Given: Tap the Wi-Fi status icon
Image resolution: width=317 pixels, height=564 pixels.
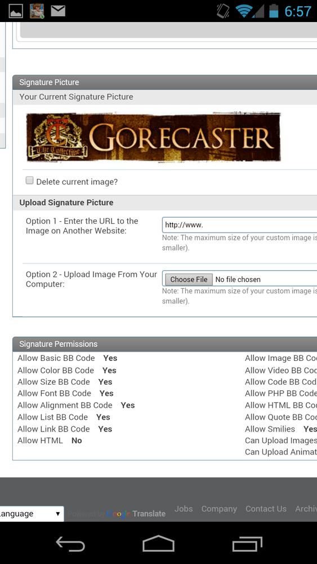Looking at the screenshot, I should 244,11.
